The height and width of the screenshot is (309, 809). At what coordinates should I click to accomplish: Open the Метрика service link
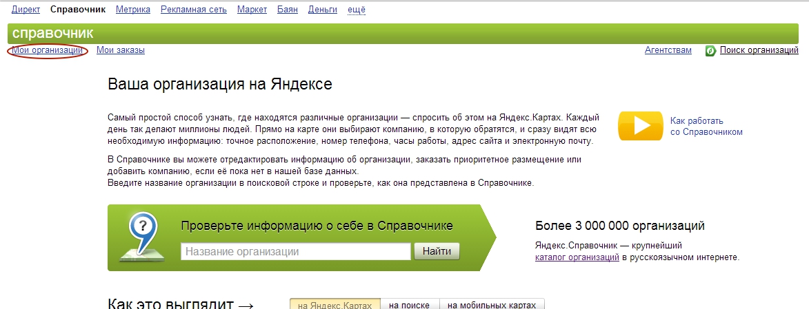coord(133,9)
